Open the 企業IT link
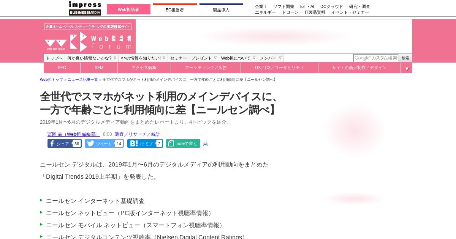 (x=261, y=6)
